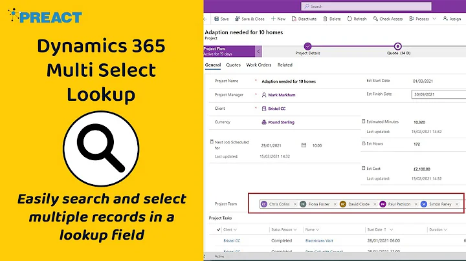
Task: Open the Status Reason column dropdown
Action: [x=295, y=229]
